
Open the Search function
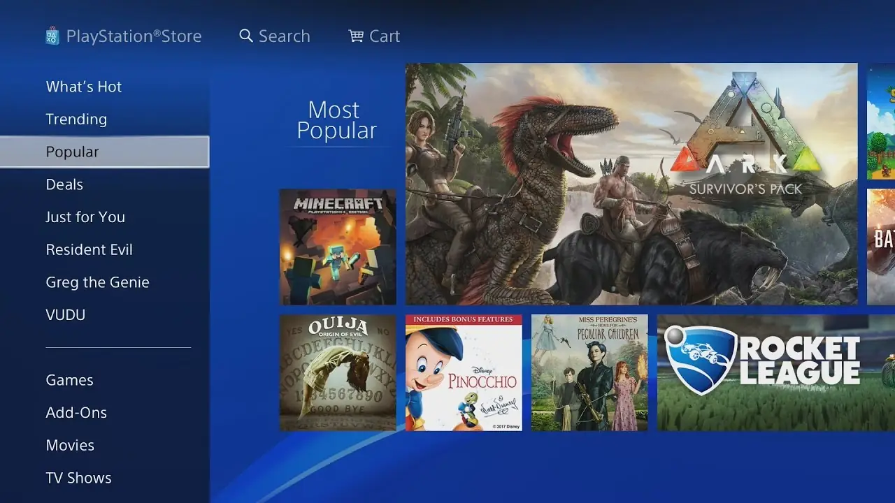click(274, 36)
